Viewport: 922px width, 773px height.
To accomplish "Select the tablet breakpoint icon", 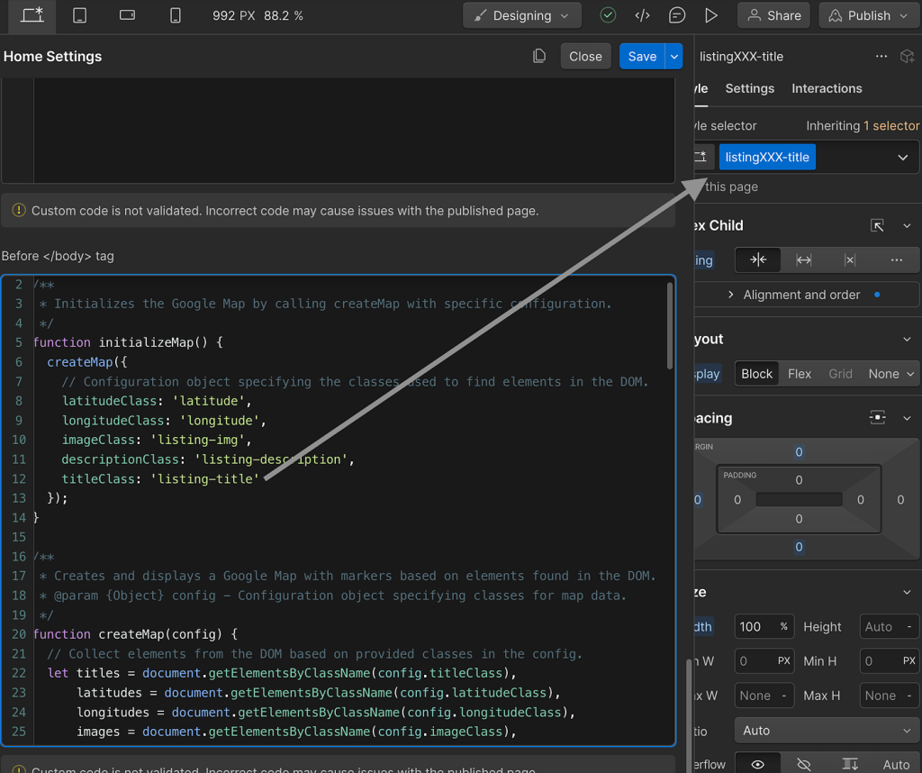I will click(80, 15).
